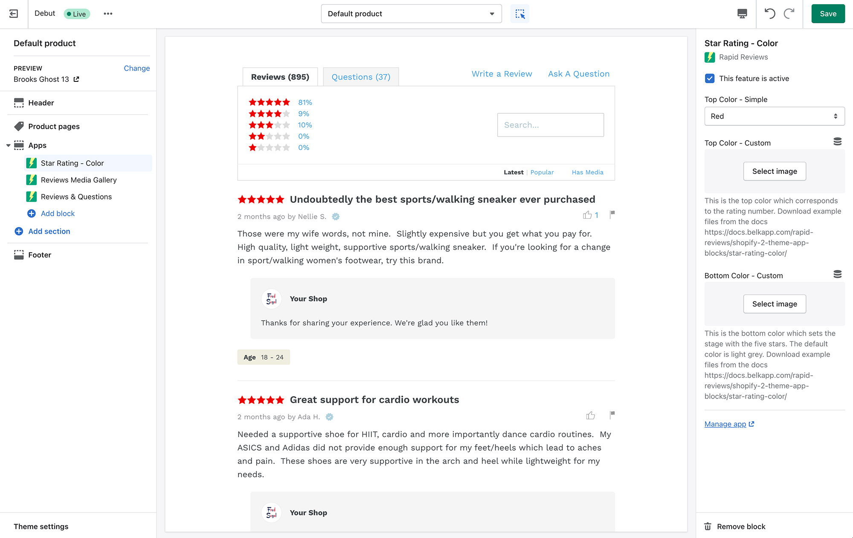Click the thumbs-up on Nellie's review
853x538 pixels.
[x=587, y=215]
